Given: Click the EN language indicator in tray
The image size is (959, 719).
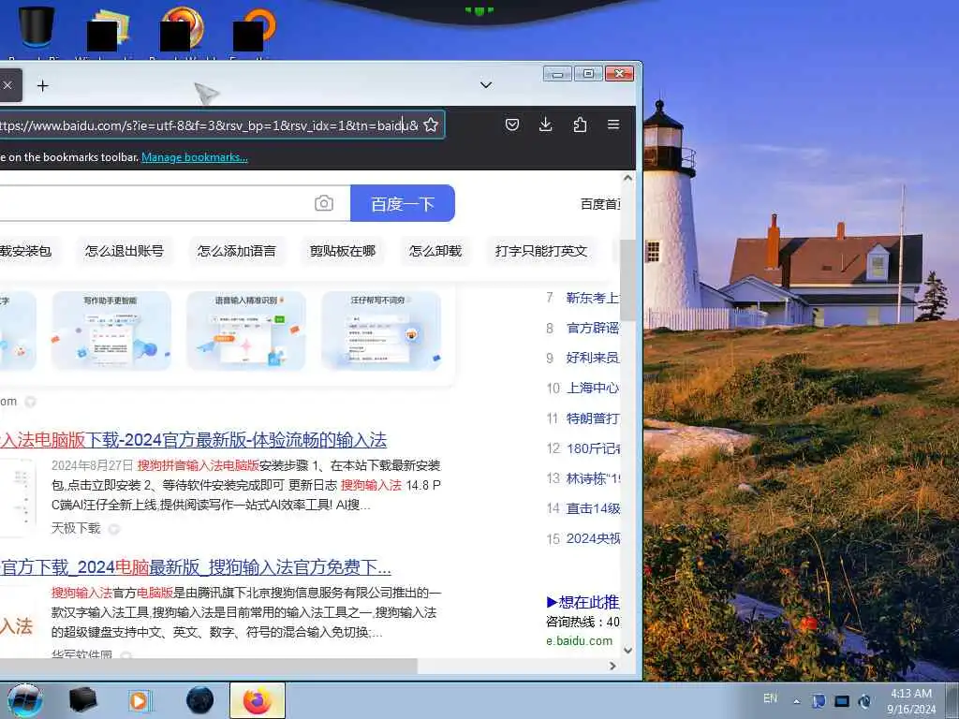Looking at the screenshot, I should coord(770,698).
